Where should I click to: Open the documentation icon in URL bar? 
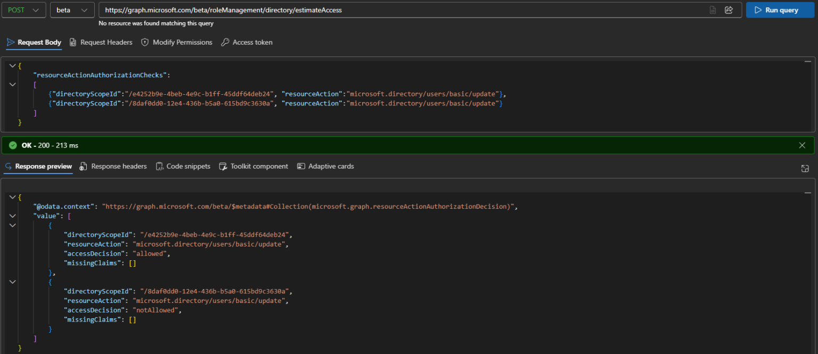click(713, 10)
